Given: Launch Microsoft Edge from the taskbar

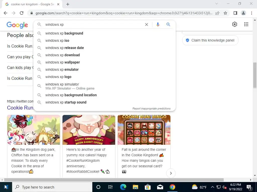Looking at the screenshot, I should 123,187.
